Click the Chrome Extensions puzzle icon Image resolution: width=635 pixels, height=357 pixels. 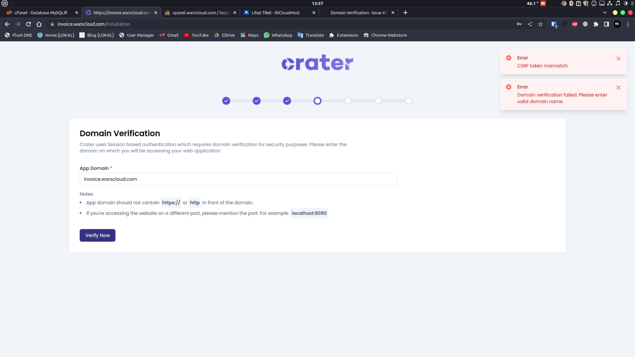(x=596, y=24)
